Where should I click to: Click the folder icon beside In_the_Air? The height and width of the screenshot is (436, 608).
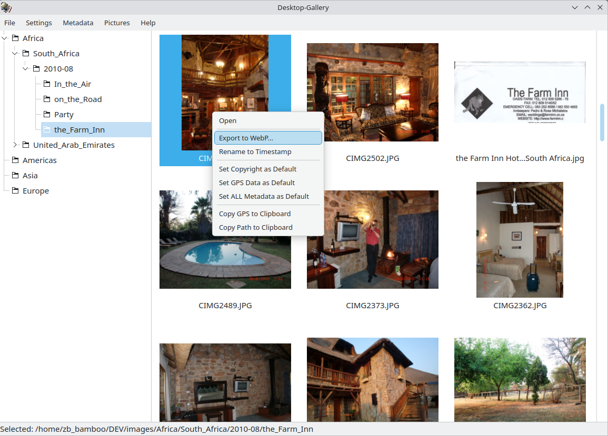click(x=46, y=84)
